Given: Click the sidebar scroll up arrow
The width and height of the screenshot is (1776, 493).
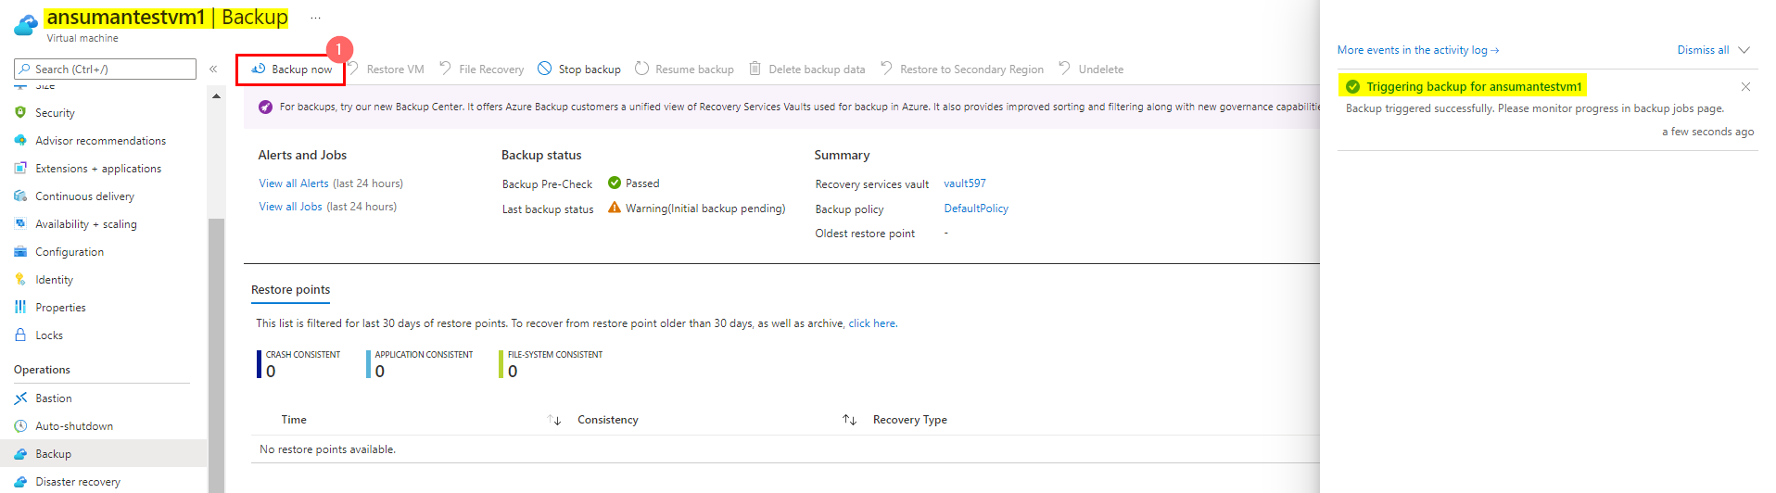Looking at the screenshot, I should point(216,95).
